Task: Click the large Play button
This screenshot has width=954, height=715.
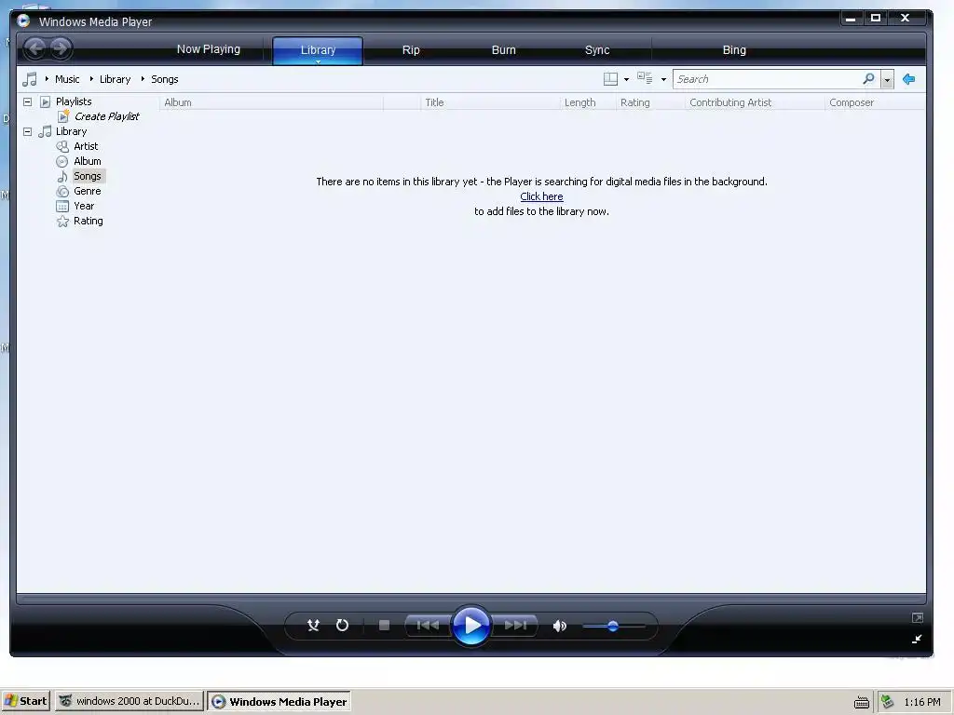Action: pyautogui.click(x=470, y=625)
